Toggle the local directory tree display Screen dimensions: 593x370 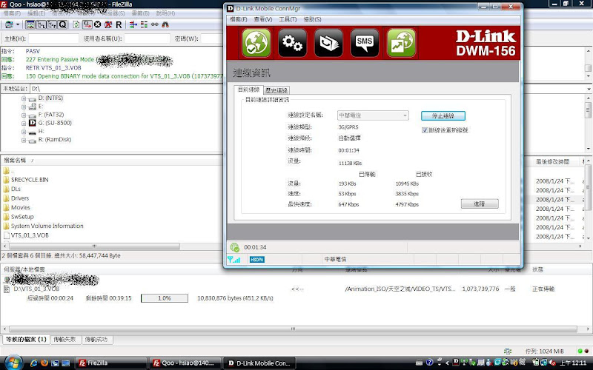[x=41, y=24]
